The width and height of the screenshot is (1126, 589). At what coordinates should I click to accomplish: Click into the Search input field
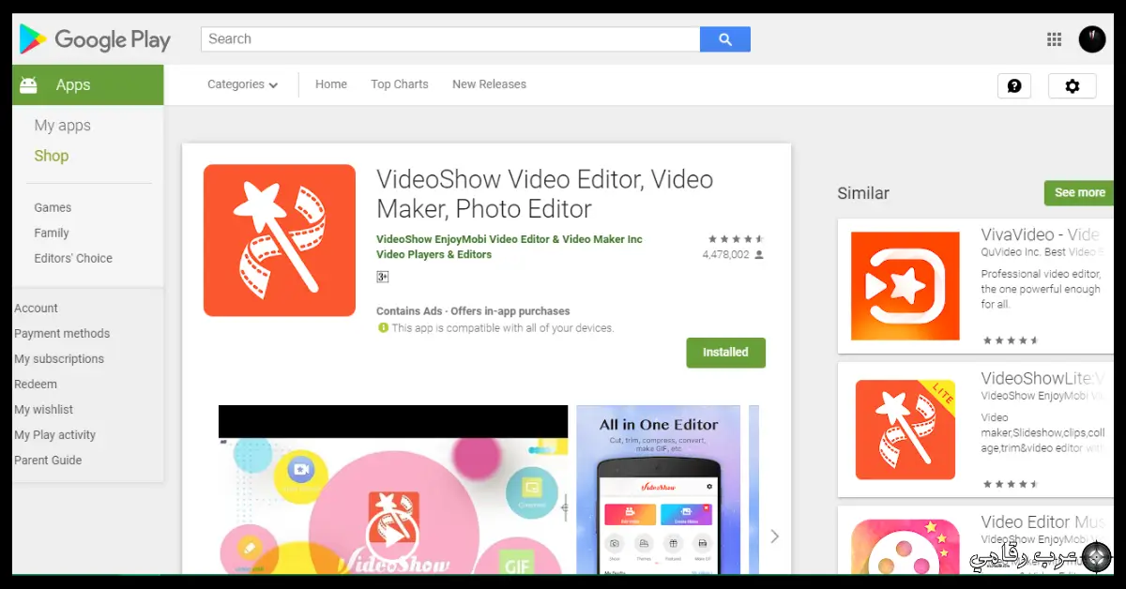tap(450, 39)
